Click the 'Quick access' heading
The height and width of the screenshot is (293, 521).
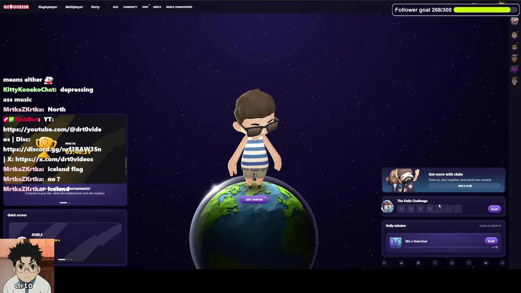pyautogui.click(x=17, y=215)
